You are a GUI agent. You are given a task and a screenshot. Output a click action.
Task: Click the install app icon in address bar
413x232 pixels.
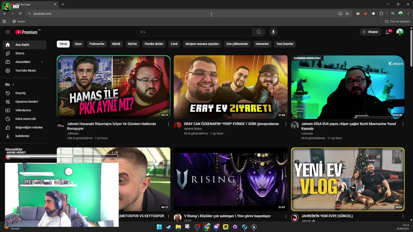[340, 14]
